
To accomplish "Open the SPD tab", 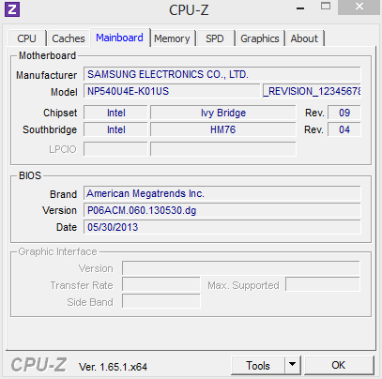I will pyautogui.click(x=215, y=38).
